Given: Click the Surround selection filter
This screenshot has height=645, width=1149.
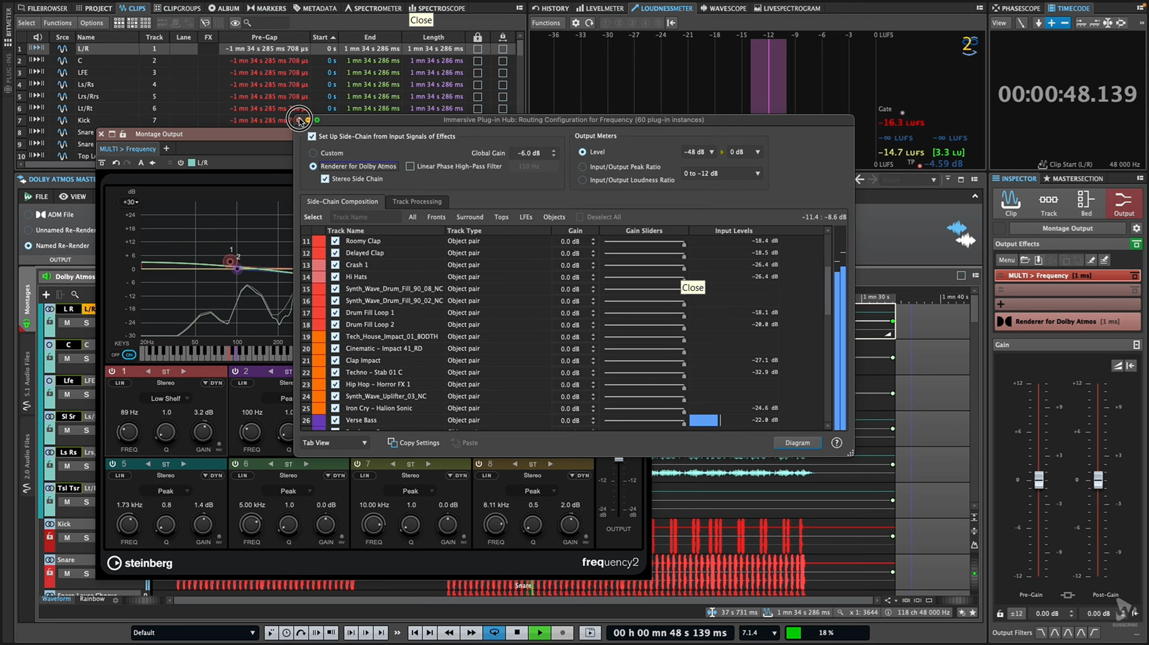Looking at the screenshot, I should (469, 217).
